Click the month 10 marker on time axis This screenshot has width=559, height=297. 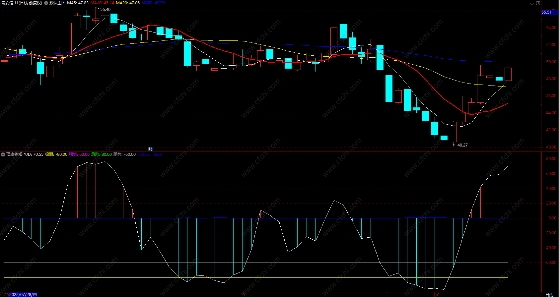coord(437,295)
